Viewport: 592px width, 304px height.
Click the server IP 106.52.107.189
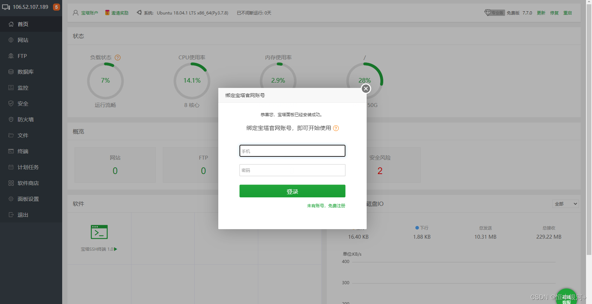coord(30,7)
